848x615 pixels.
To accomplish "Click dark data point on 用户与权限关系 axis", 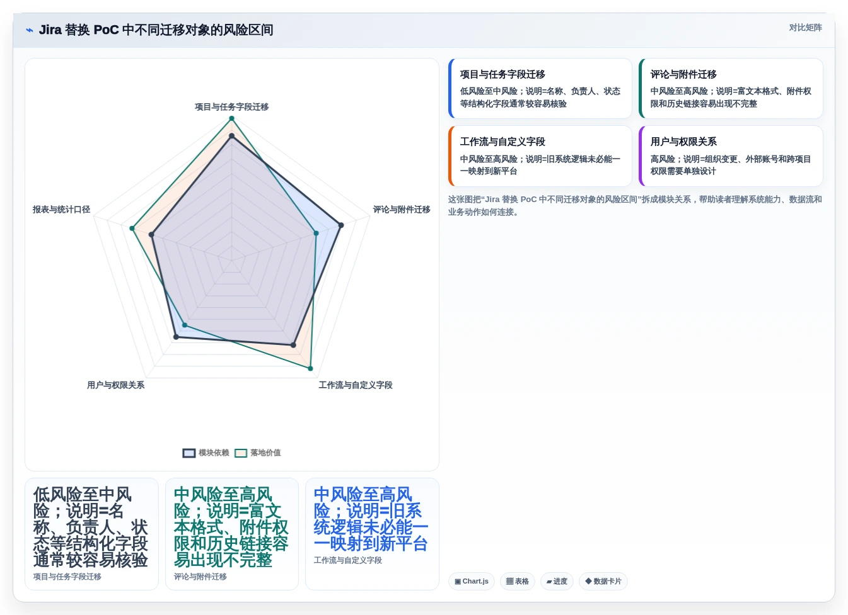I will pos(176,337).
